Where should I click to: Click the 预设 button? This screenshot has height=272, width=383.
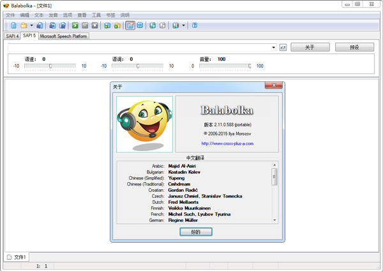click(x=354, y=47)
